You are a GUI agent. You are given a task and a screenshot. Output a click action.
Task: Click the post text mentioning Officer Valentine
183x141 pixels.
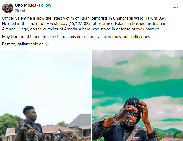point(84,24)
